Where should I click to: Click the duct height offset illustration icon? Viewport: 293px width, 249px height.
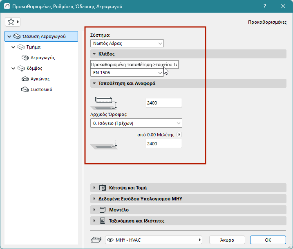point(104,103)
